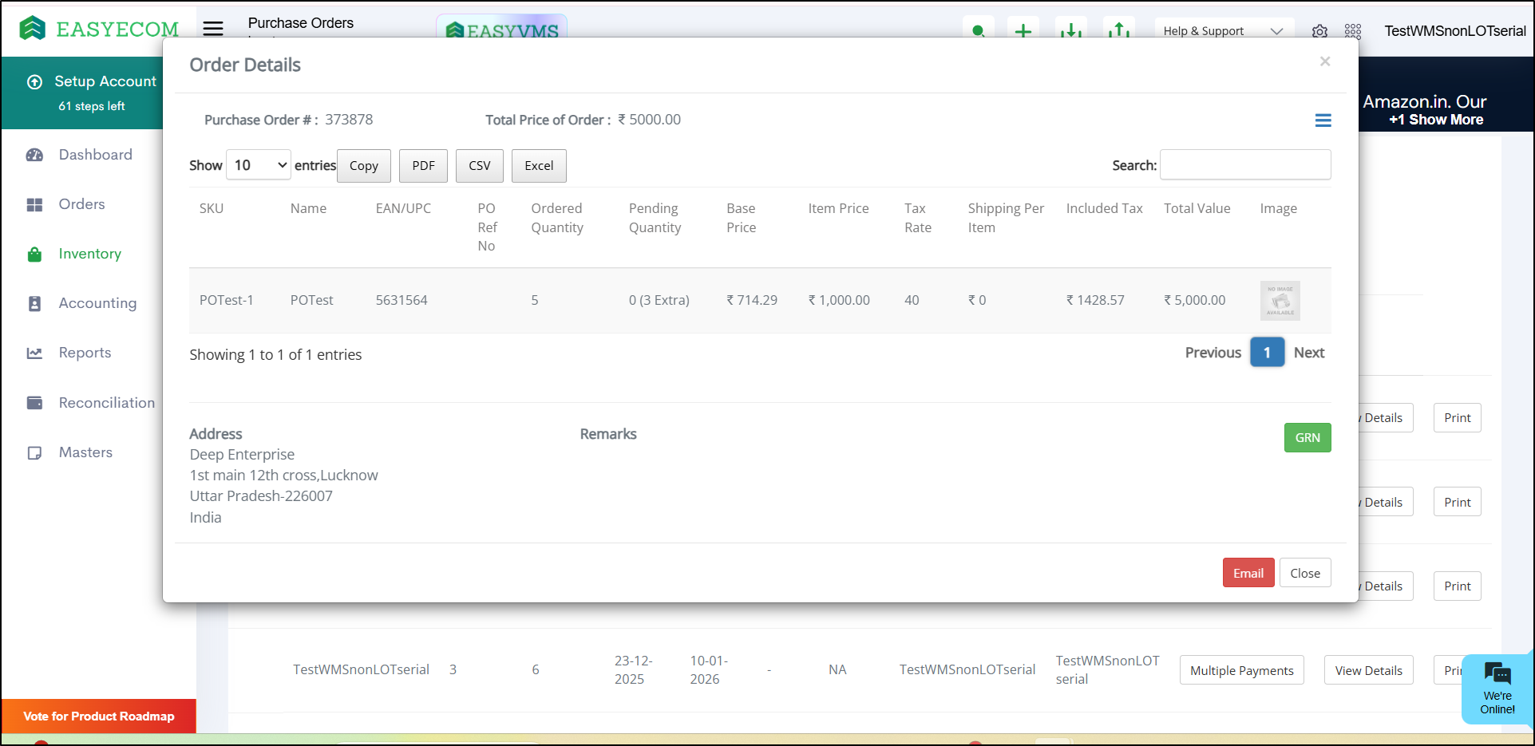
Task: Open the Inventory sidebar menu
Action: [x=89, y=254]
